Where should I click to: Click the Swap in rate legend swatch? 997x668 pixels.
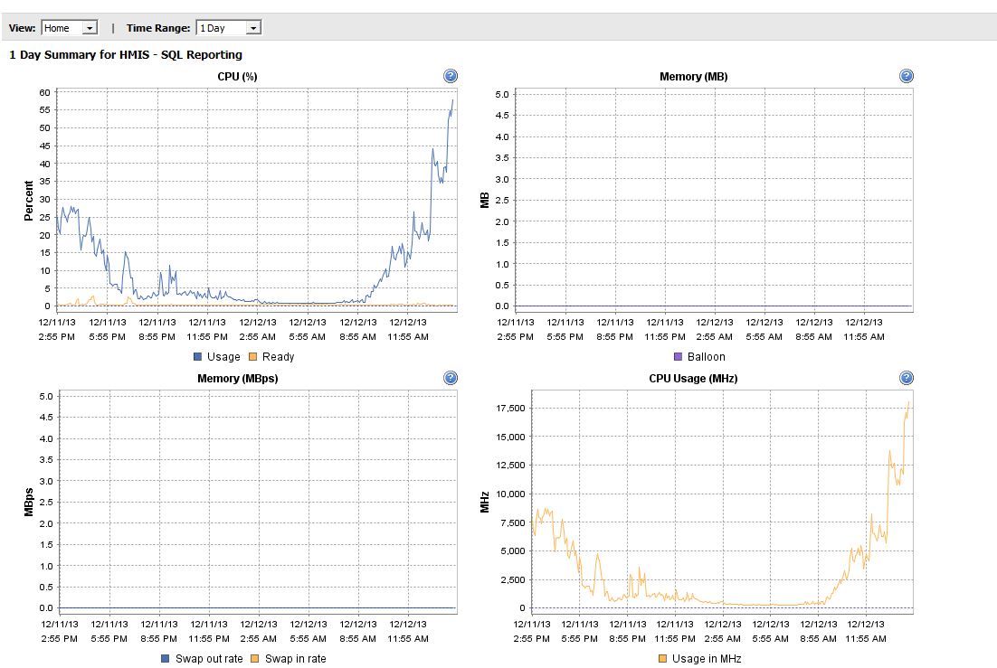(x=255, y=659)
